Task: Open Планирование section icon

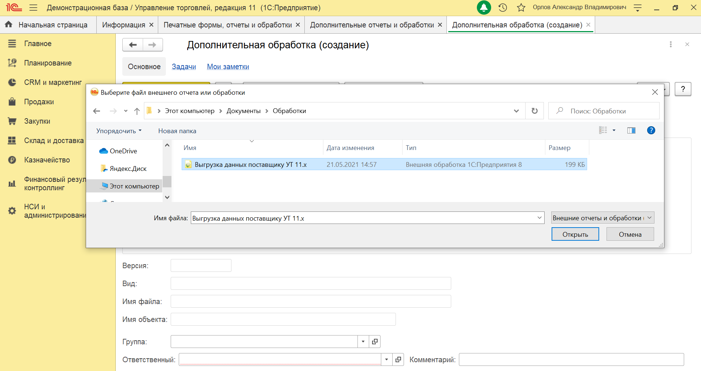Action: pos(12,63)
